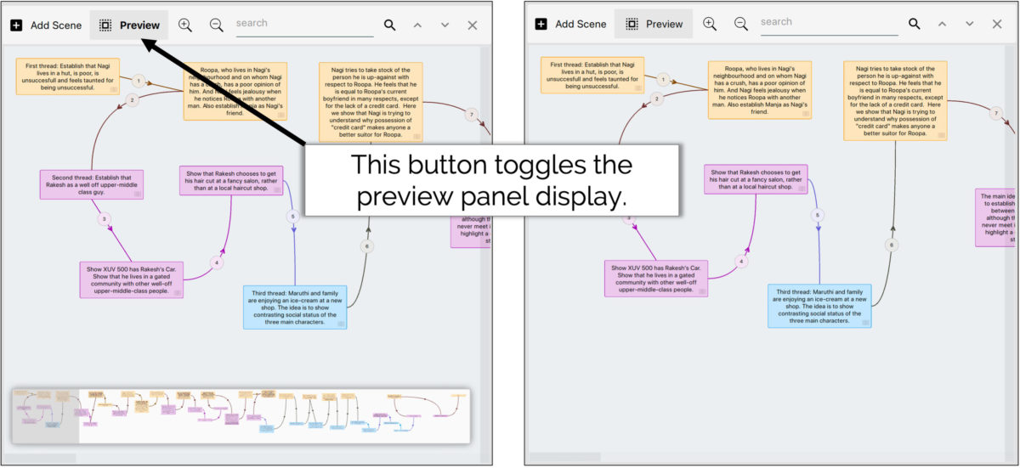
Task: Jump to next search match in right window
Action: (x=970, y=25)
